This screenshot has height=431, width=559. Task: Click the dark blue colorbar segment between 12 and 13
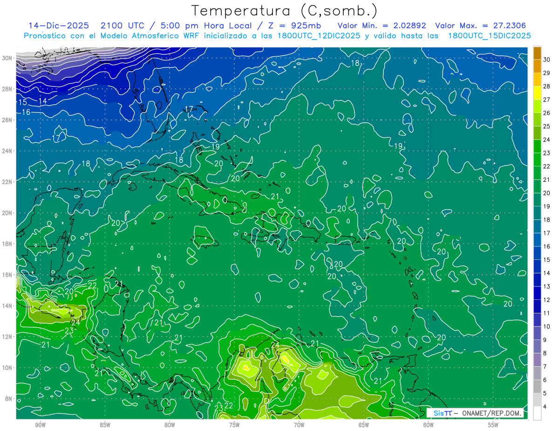click(x=538, y=293)
